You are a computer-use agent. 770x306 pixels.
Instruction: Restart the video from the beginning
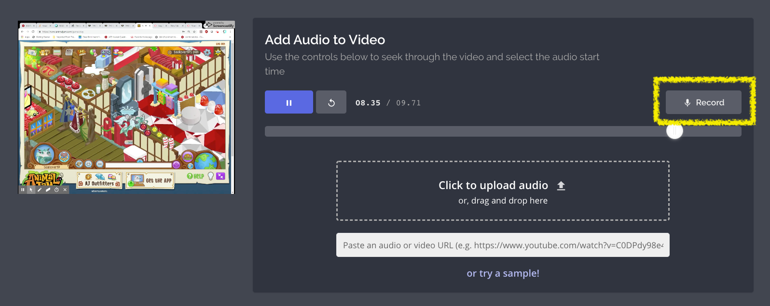[331, 102]
